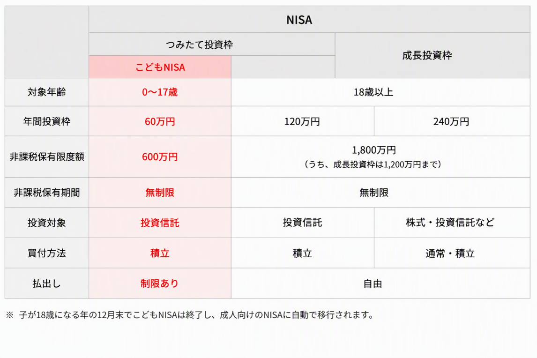This screenshot has height=358, width=537.
Task: Click the NISA header cell
Action: pyautogui.click(x=309, y=20)
